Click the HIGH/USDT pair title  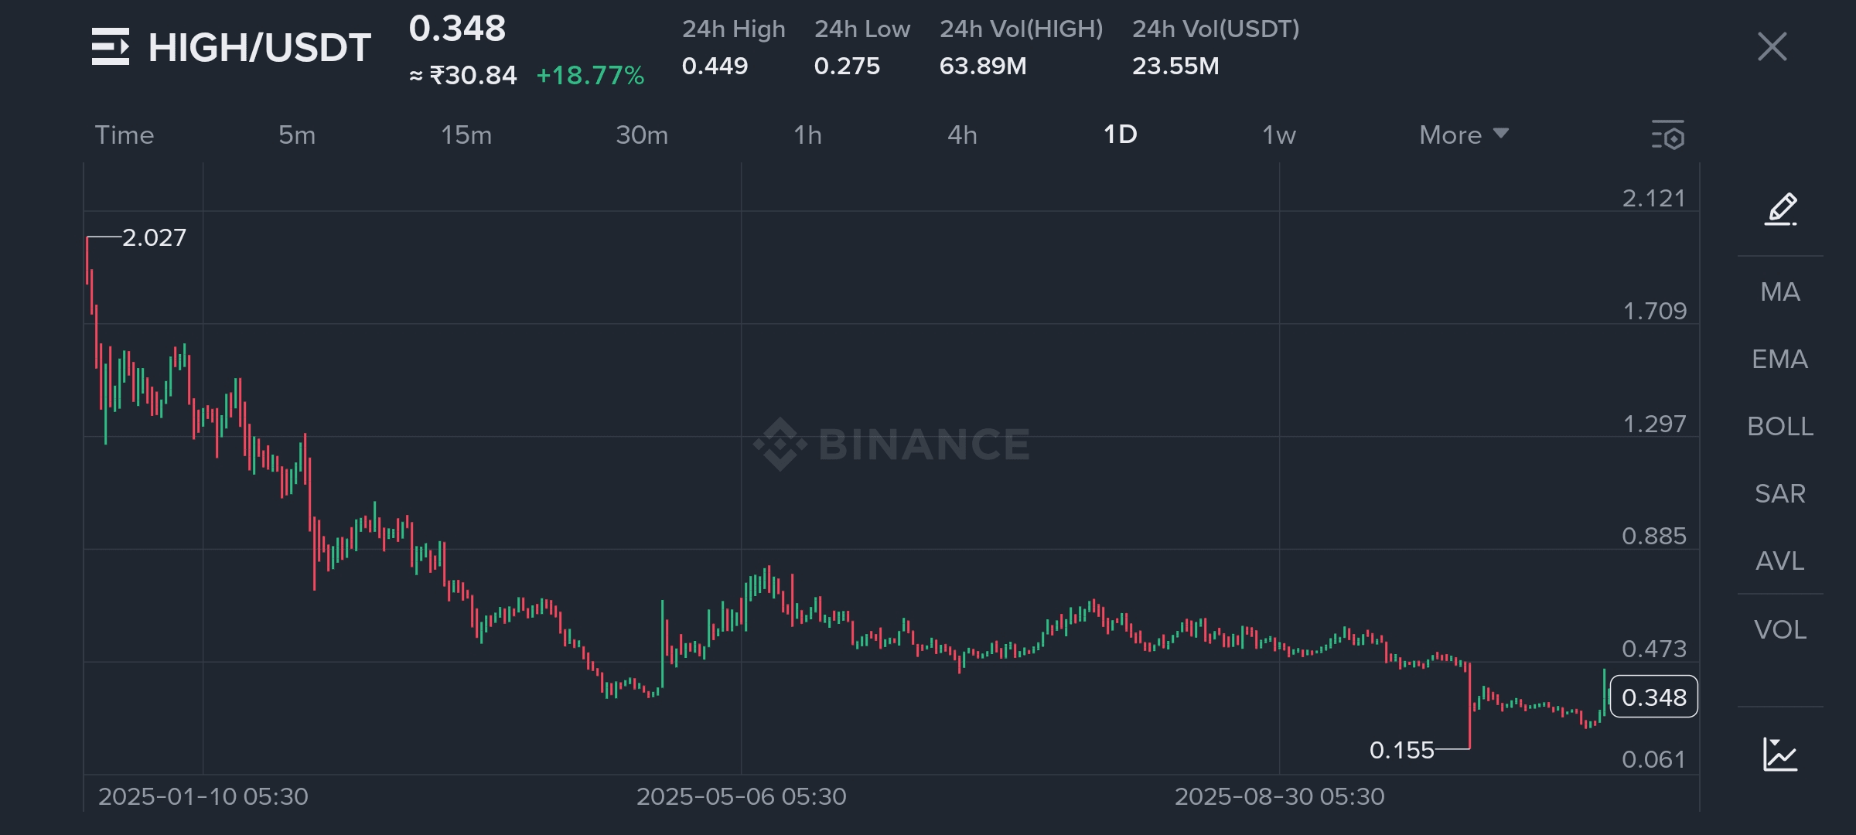pyautogui.click(x=259, y=48)
